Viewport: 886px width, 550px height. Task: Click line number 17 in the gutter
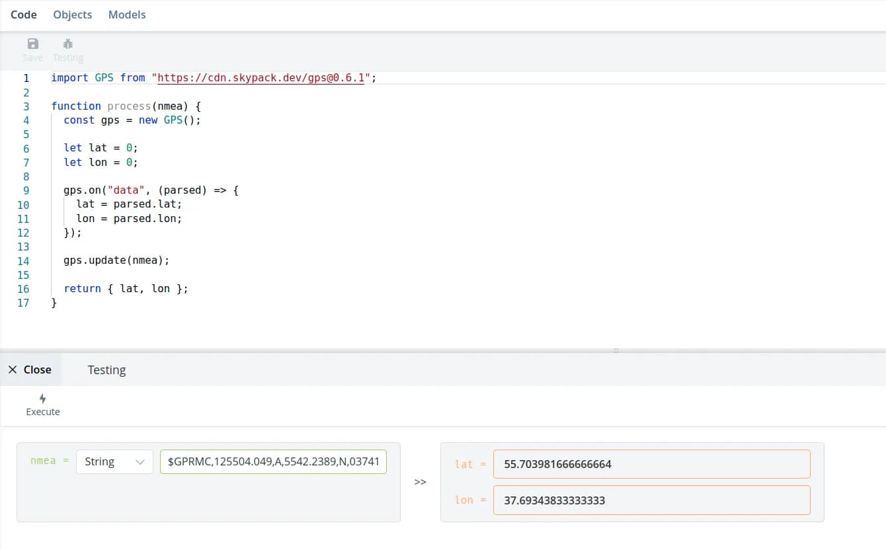click(x=23, y=303)
